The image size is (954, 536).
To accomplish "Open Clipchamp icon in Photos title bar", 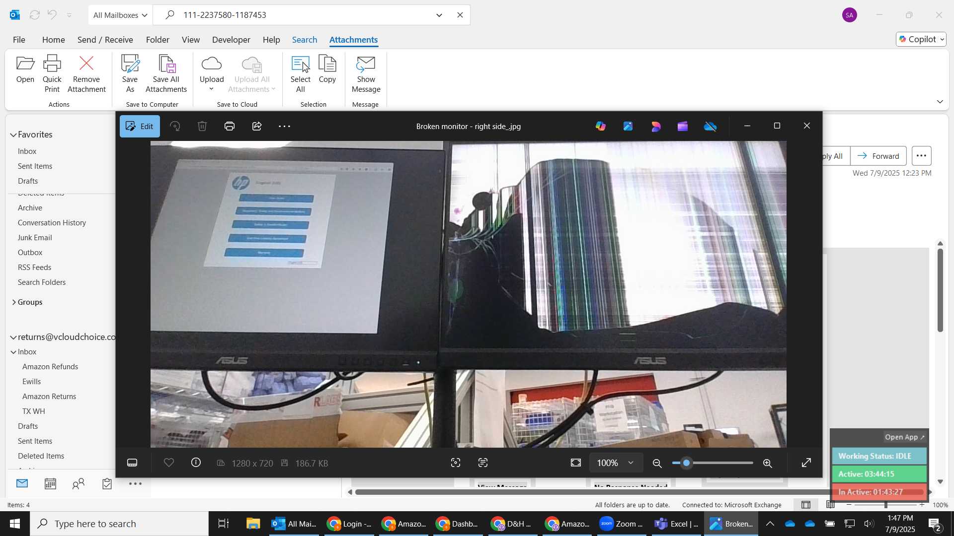I will [x=683, y=126].
